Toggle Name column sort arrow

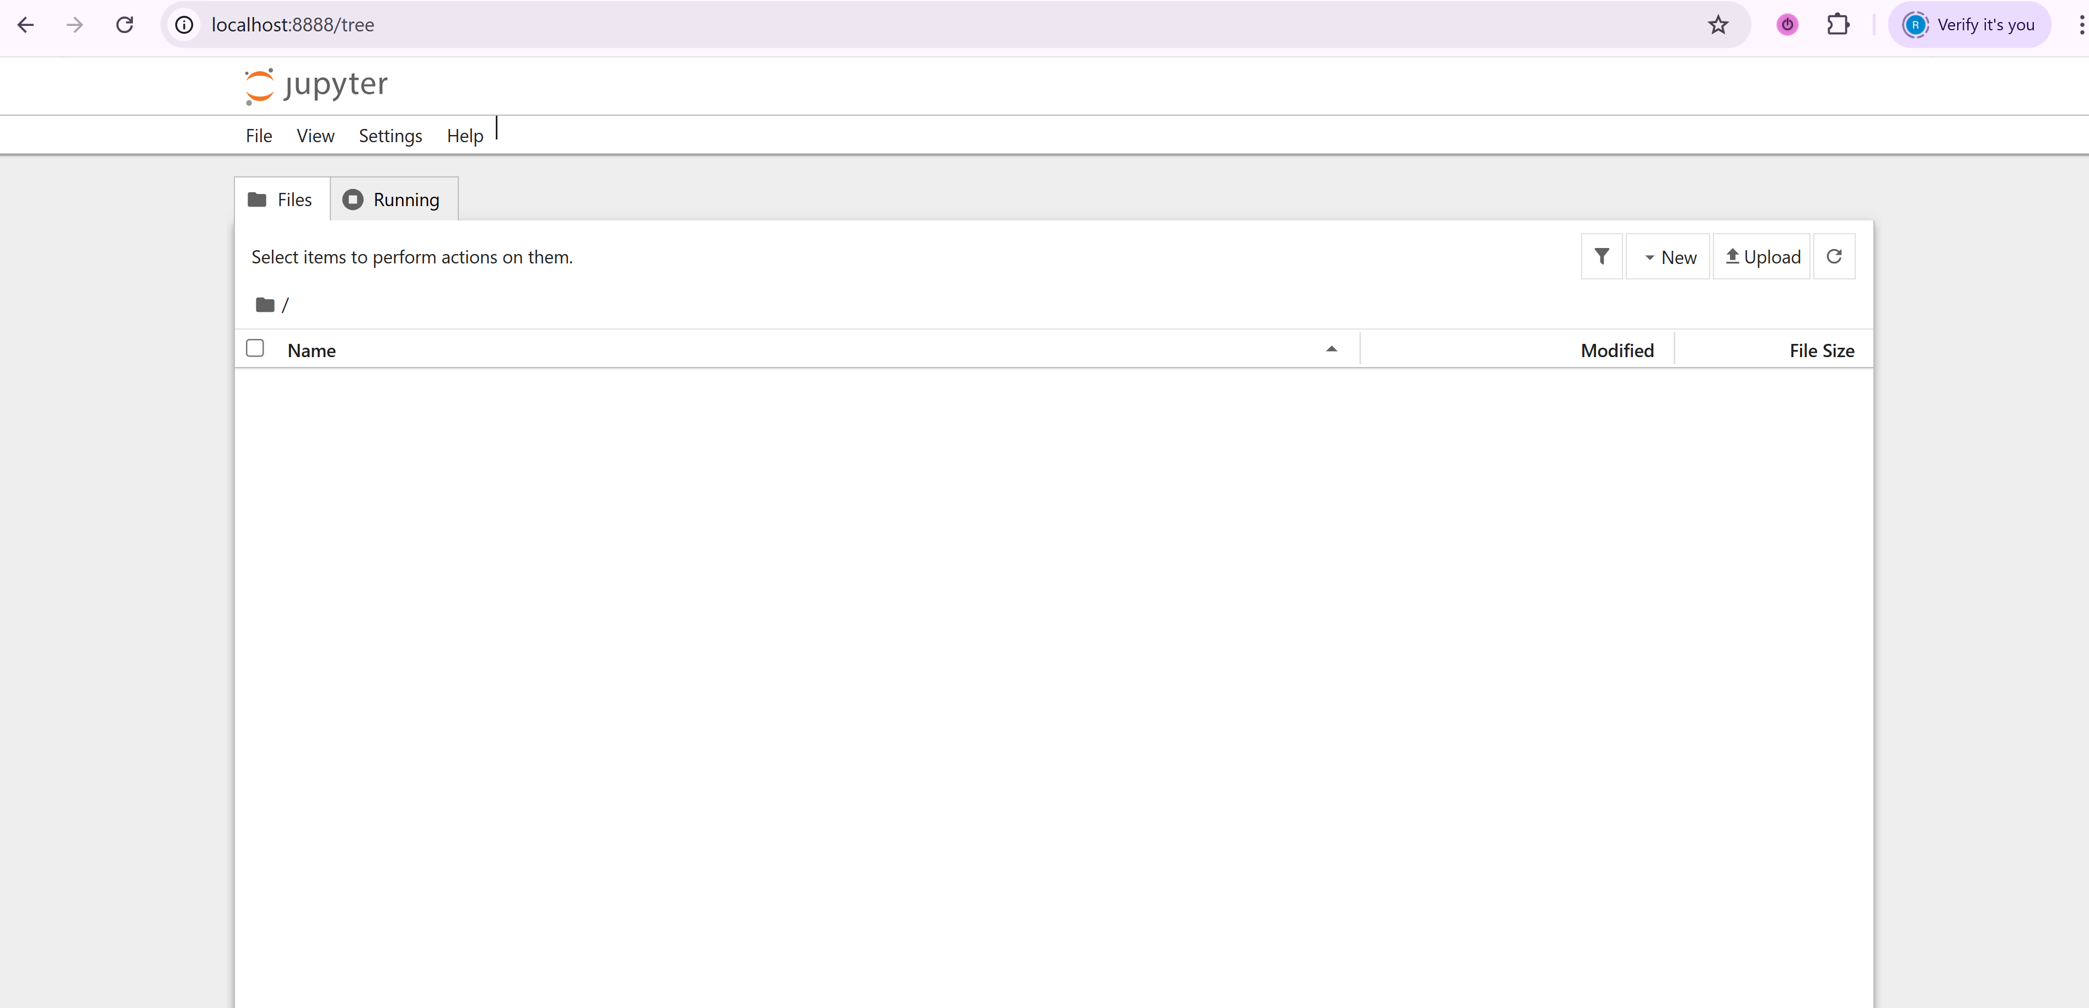click(1331, 349)
